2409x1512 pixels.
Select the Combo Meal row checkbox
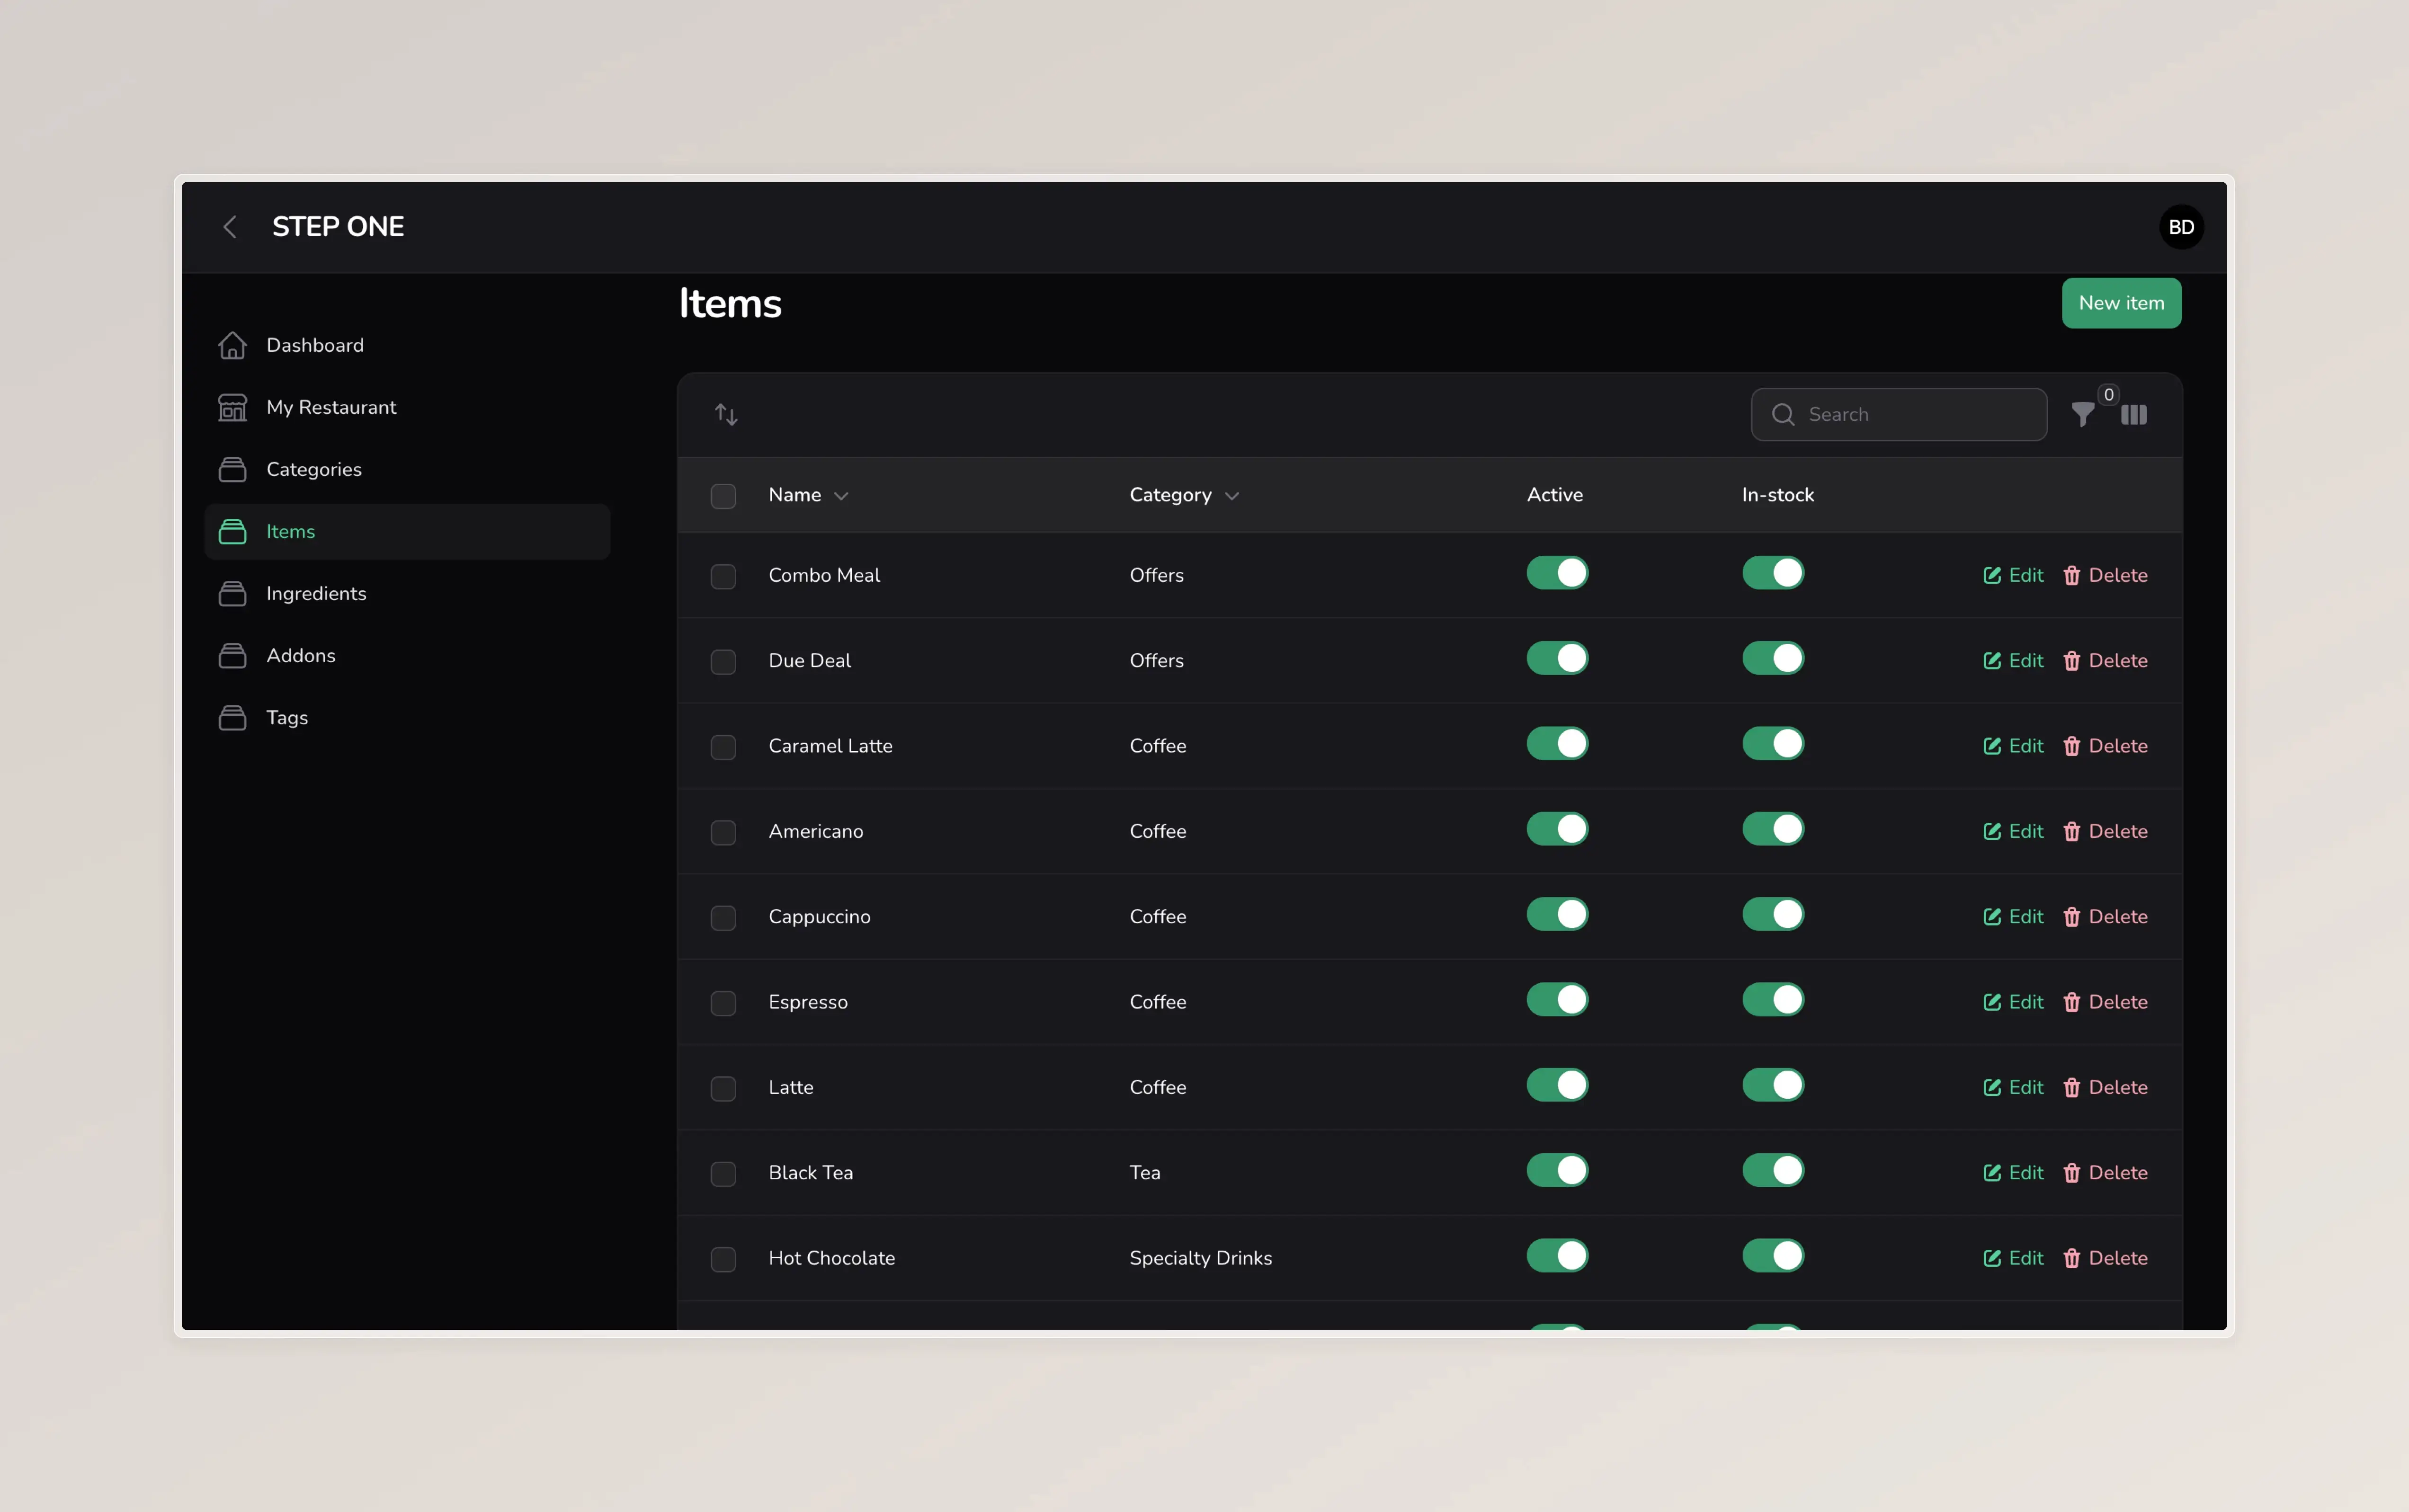723,576
